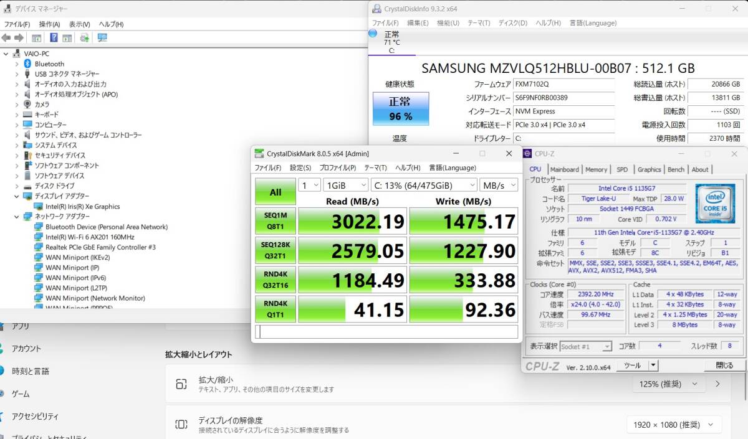Image resolution: width=748 pixels, height=439 pixels.
Task: Click the ディスク ドライブ icon
Action: point(27,186)
